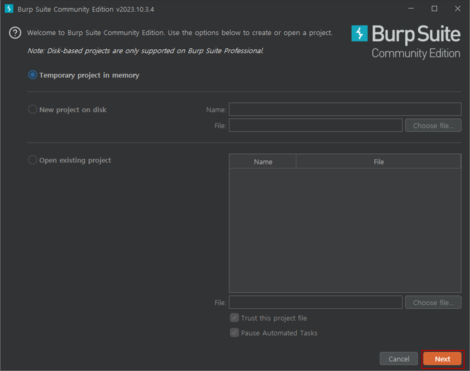
Task: Click the existing project File field
Action: pos(316,302)
